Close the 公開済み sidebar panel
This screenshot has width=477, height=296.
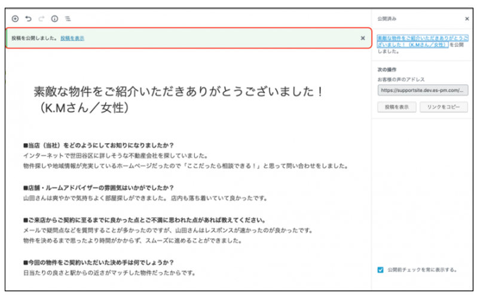tap(467, 19)
